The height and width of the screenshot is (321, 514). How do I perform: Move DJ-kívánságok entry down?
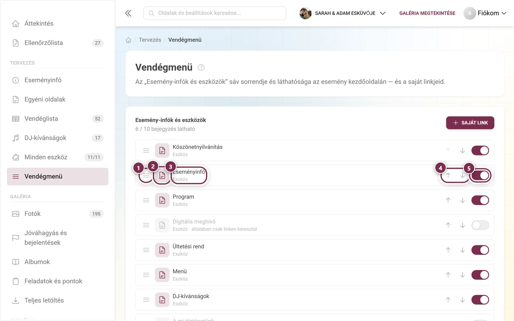[x=462, y=300]
